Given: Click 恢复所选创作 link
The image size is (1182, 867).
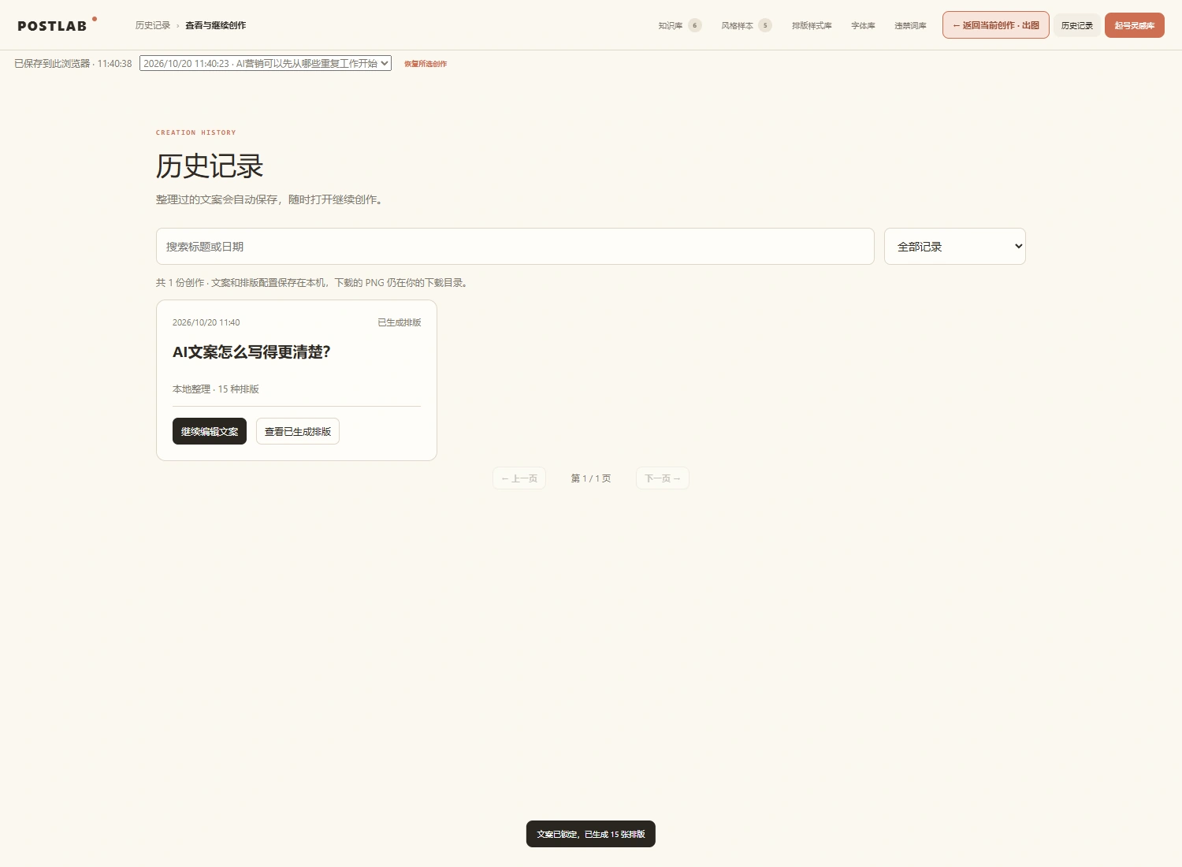Looking at the screenshot, I should pyautogui.click(x=426, y=64).
